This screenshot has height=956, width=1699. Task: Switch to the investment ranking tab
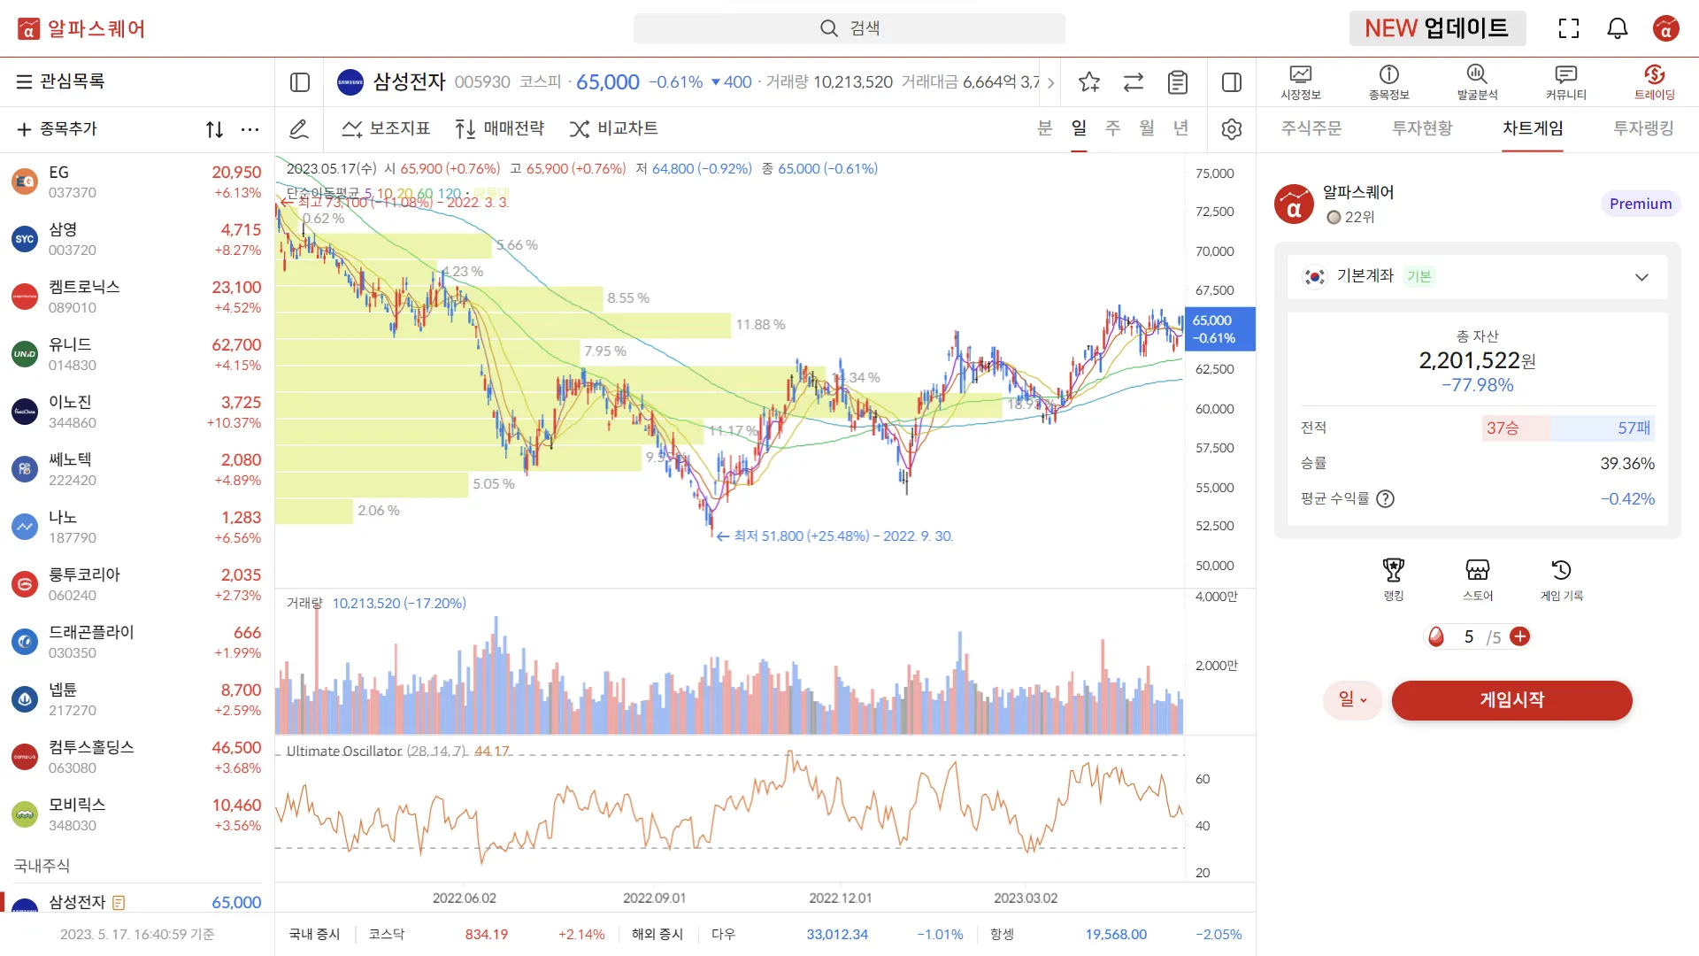tap(1642, 128)
